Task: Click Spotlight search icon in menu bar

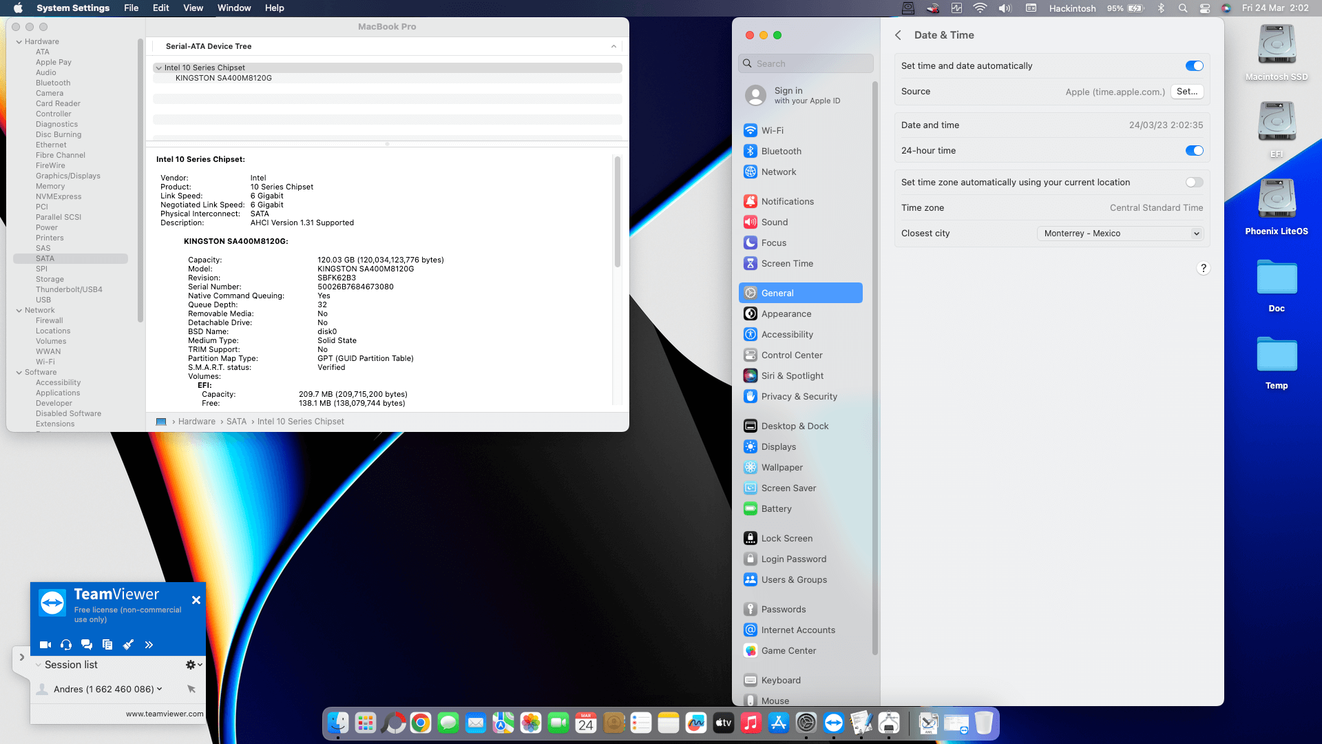Action: pos(1183,8)
